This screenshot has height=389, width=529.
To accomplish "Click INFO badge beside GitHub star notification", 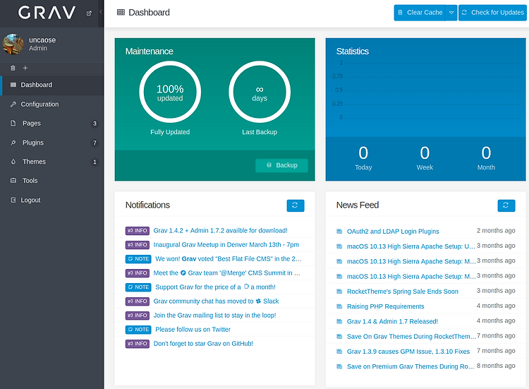I will (138, 344).
